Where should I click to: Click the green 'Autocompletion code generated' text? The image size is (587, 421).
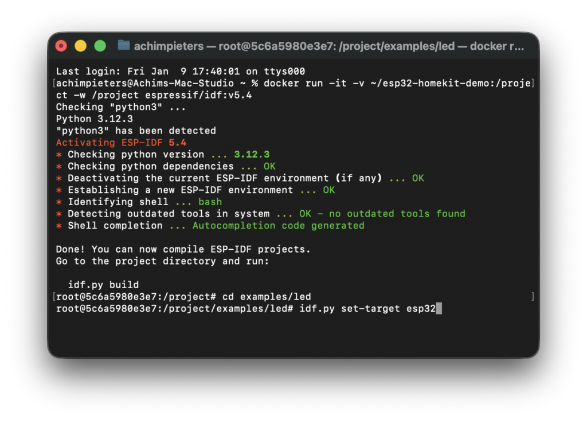278,226
